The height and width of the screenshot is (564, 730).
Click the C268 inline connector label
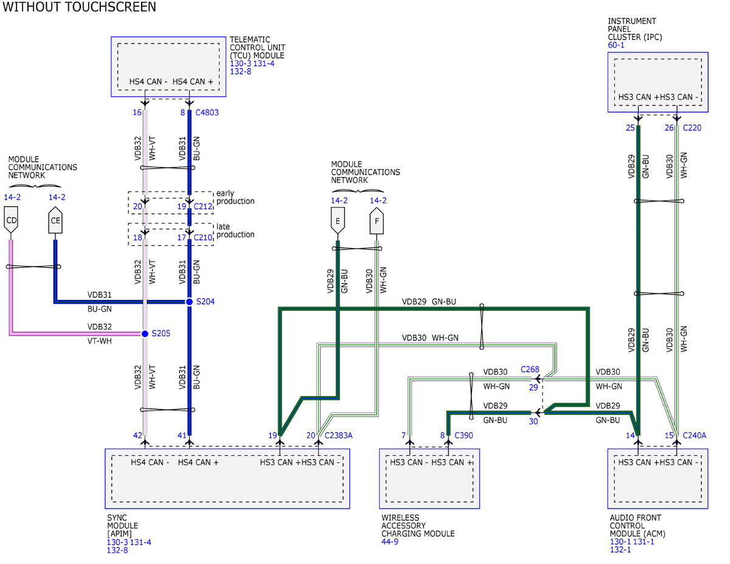(530, 369)
